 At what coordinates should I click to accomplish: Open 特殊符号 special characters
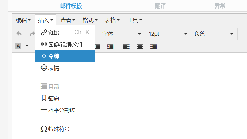point(65,129)
